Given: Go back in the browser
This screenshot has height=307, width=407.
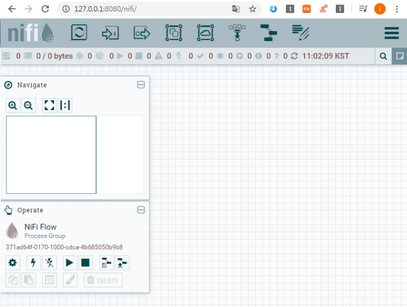Looking at the screenshot, I should coord(12,9).
